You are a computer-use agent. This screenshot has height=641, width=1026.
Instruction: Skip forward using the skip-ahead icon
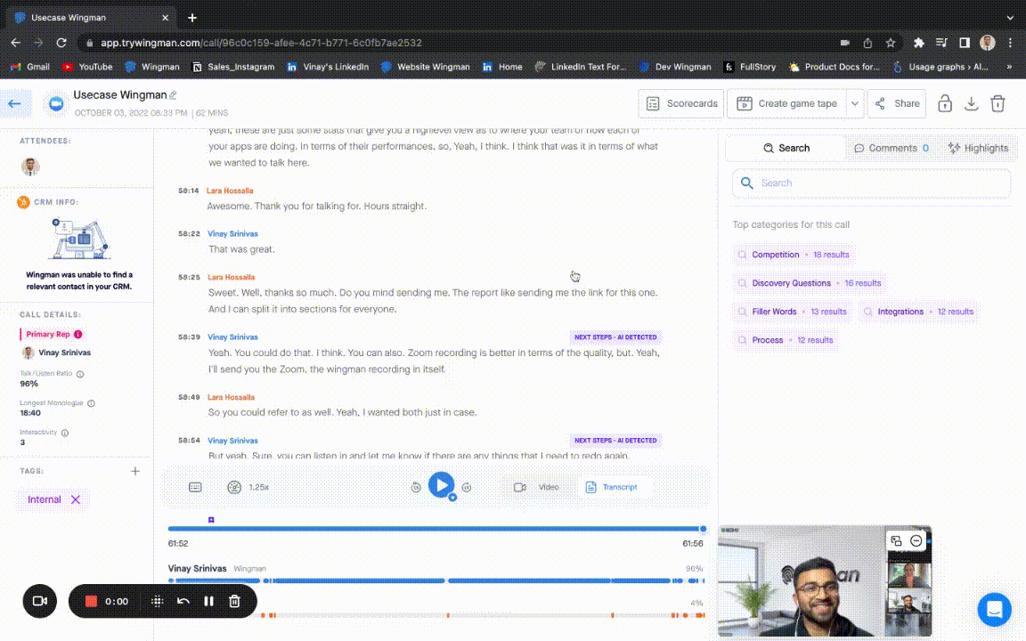tap(467, 487)
